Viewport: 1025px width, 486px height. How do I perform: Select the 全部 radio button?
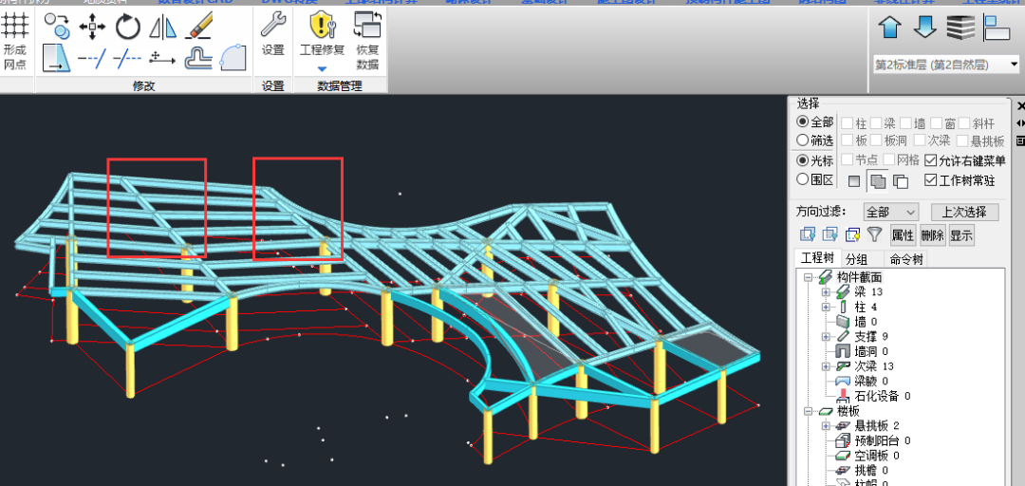802,121
